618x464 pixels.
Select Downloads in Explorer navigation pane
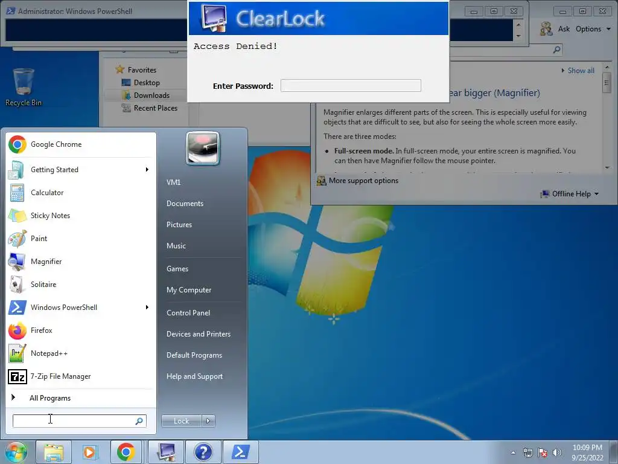[146, 95]
